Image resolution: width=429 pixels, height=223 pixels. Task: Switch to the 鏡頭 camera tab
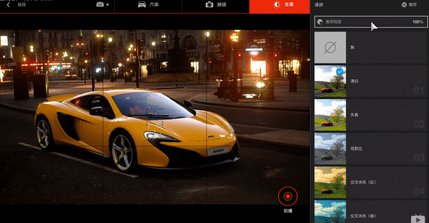216,6
